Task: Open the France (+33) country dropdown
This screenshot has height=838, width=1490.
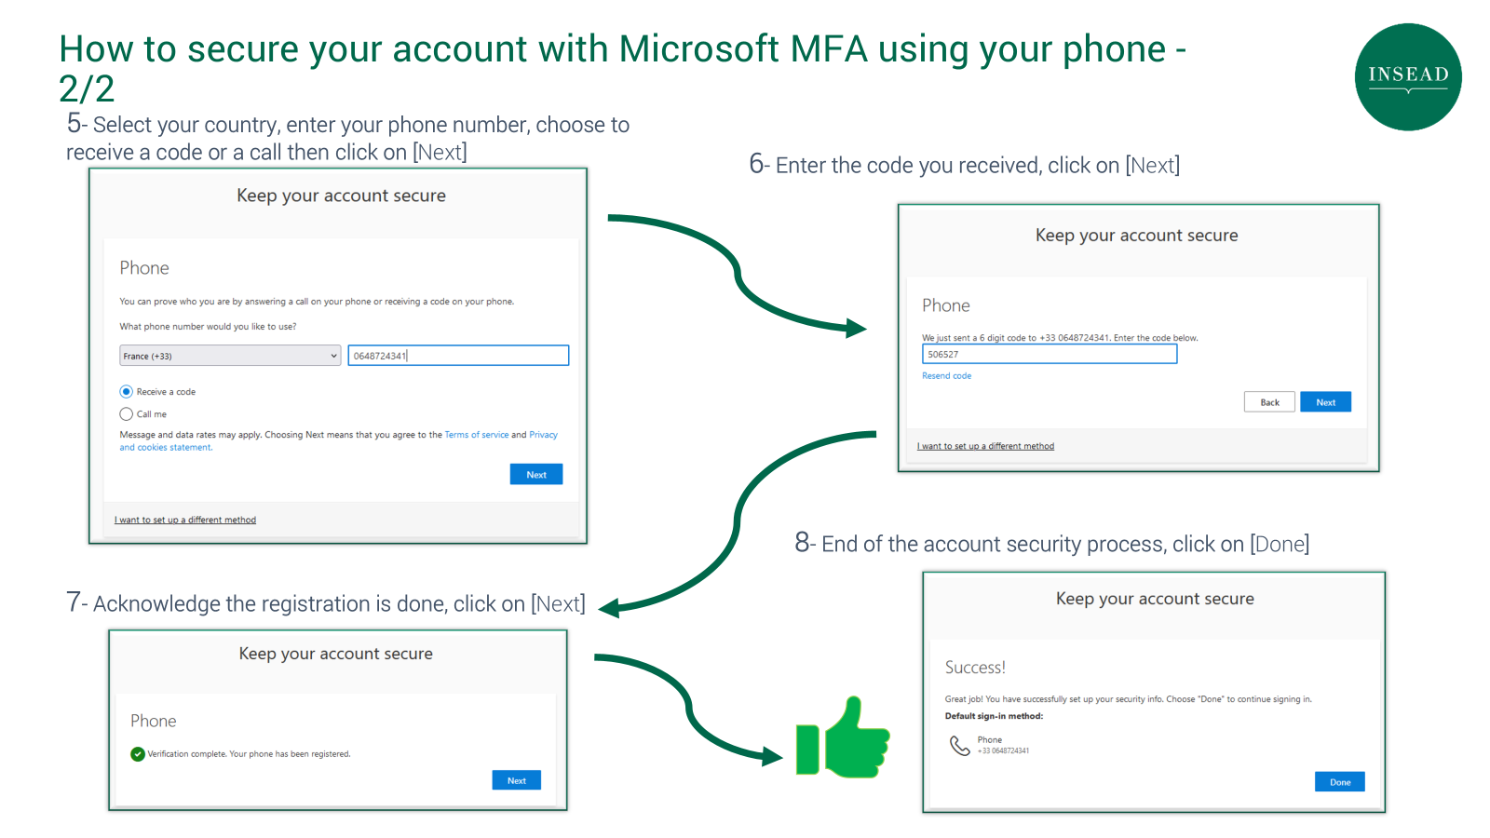Action: coord(228,356)
